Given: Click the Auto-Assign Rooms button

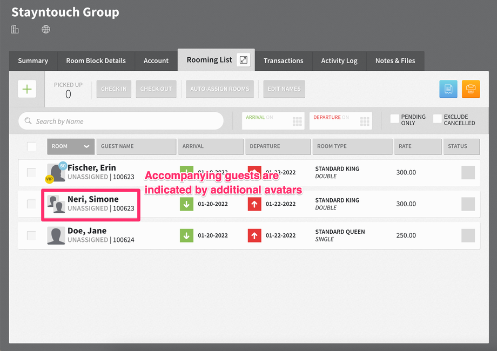Looking at the screenshot, I should point(220,89).
